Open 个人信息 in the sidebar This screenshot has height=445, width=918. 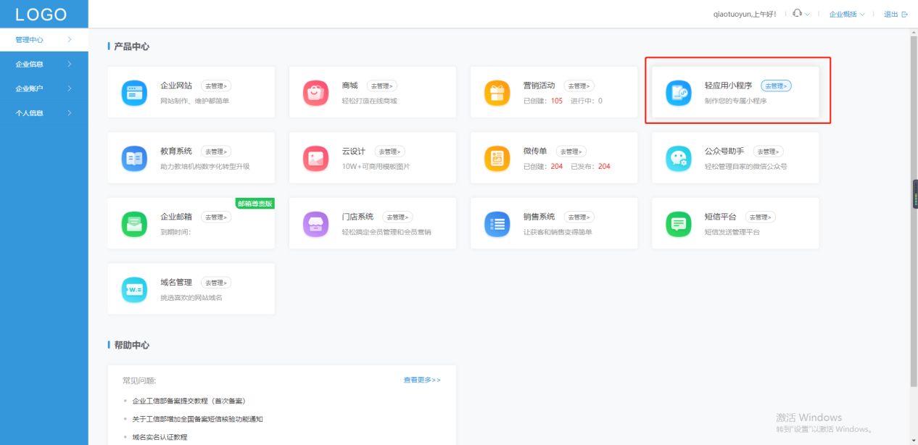point(44,113)
